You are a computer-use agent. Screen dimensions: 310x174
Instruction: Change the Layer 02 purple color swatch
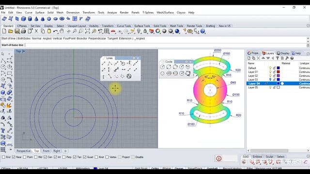click(279, 76)
